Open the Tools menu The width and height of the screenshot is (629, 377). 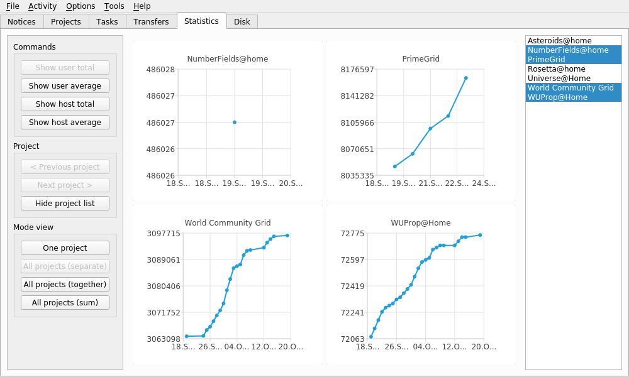(x=114, y=6)
